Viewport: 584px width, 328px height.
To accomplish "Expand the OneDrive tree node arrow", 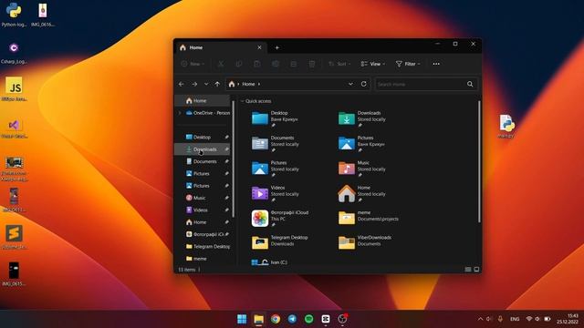I will tap(180, 113).
